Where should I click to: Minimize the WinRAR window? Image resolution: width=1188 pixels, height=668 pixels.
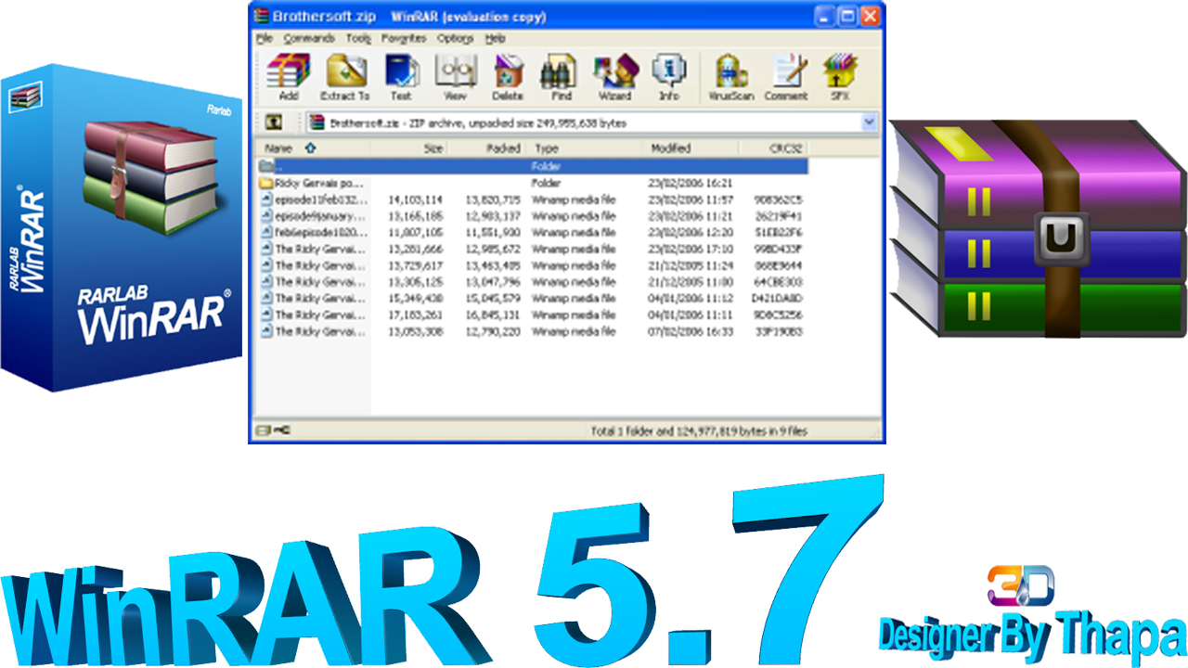tap(824, 16)
